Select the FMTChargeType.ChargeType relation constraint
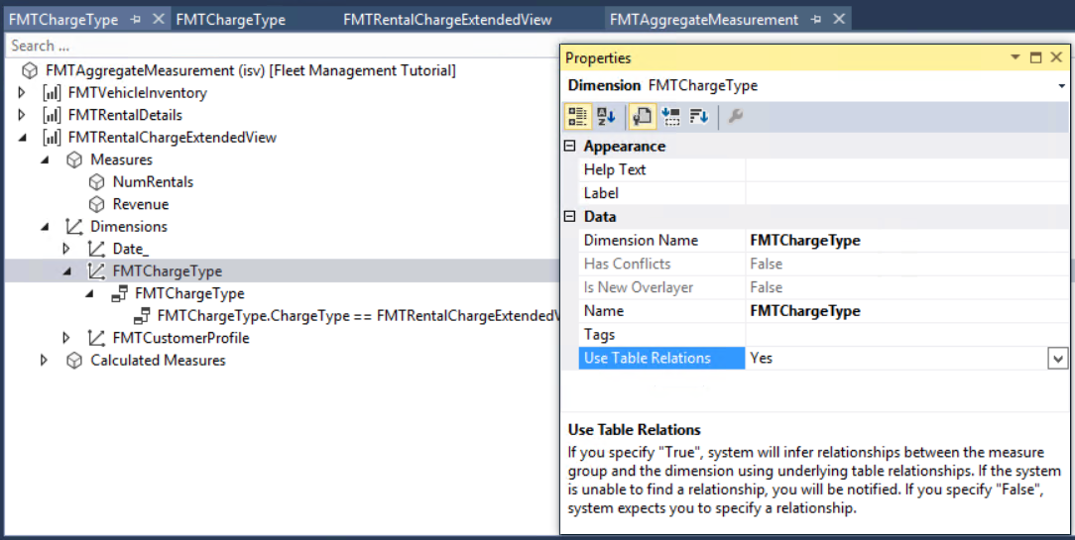The height and width of the screenshot is (540, 1075). 359,316
